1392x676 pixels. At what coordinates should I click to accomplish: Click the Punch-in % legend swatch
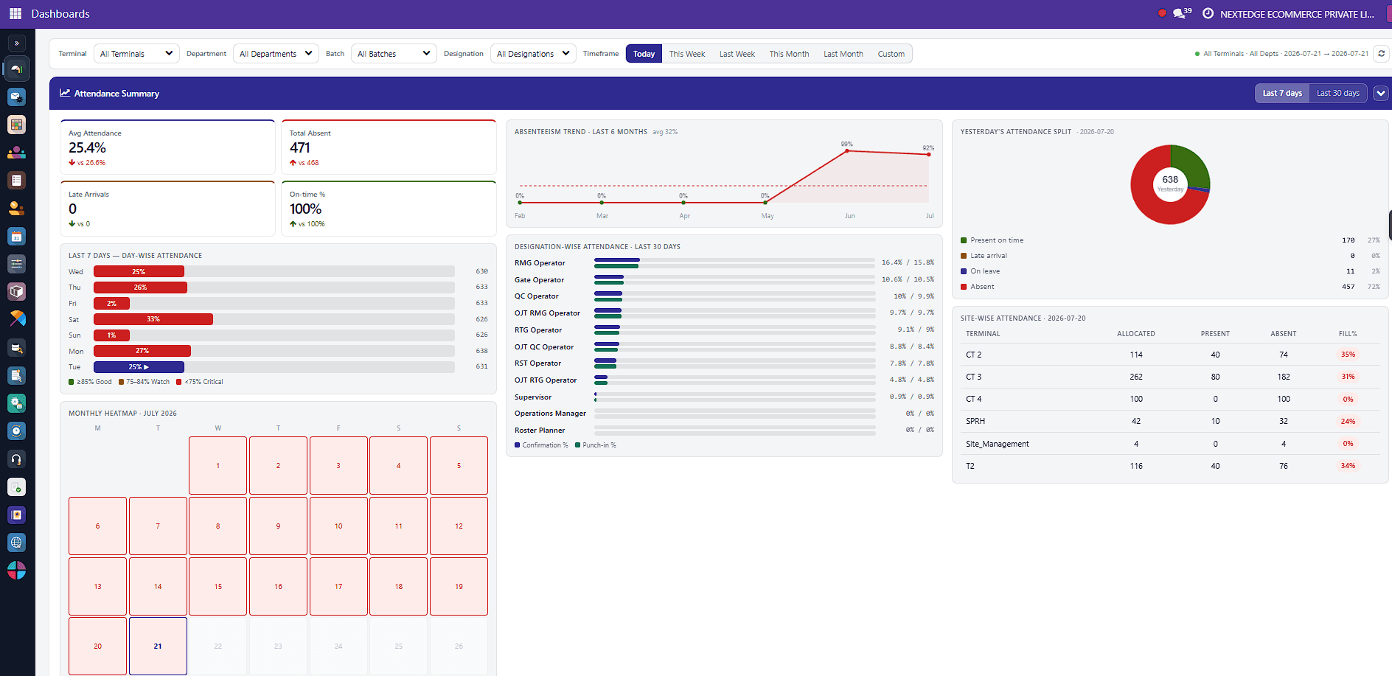click(x=578, y=445)
